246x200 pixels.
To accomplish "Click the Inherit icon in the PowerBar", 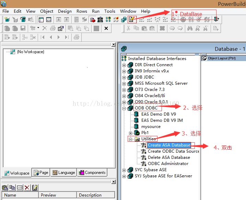I will pyautogui.click(x=15, y=20).
